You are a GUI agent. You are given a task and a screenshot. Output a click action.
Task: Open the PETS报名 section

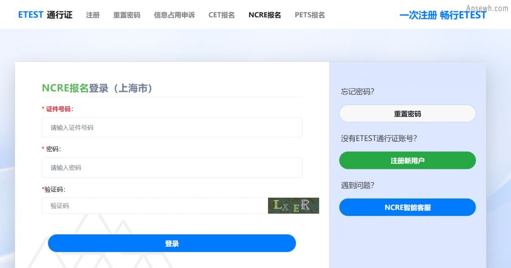[x=309, y=14]
